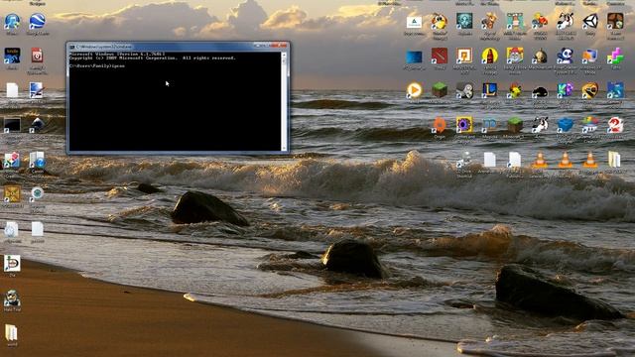The height and width of the screenshot is (357, 635).
Task: Click the Command Prompt vertical scrollbar track
Action: point(284,101)
